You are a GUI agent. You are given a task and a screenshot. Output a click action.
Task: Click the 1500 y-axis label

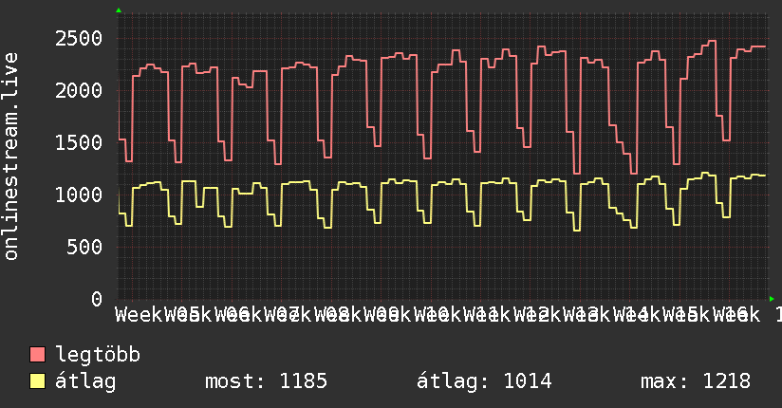[x=78, y=143]
